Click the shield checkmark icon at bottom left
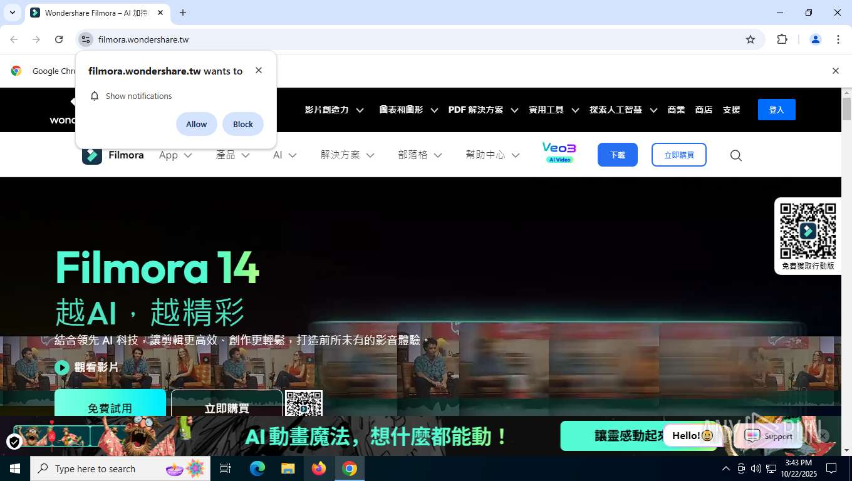Image resolution: width=852 pixels, height=481 pixels. click(x=14, y=442)
